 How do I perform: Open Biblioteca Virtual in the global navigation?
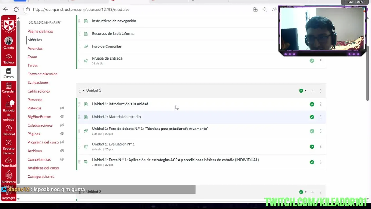pos(9,181)
